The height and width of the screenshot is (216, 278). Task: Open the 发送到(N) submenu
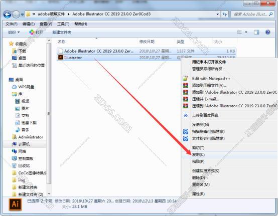201,125
